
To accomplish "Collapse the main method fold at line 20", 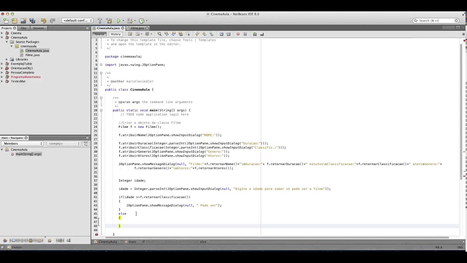I will (101, 110).
